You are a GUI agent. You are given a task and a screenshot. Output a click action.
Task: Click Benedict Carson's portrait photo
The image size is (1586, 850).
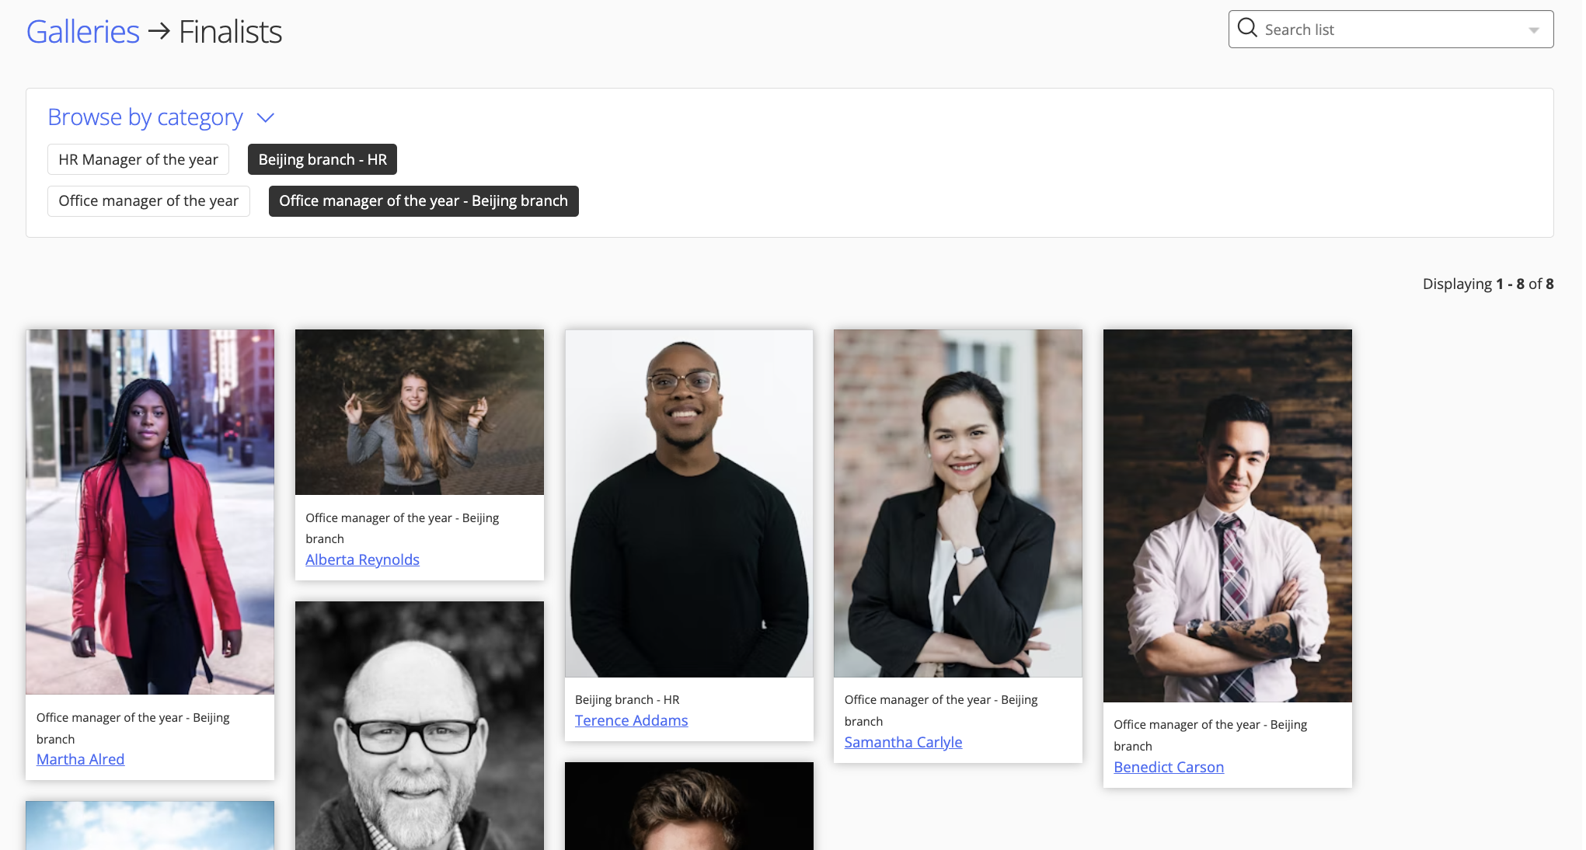tap(1228, 516)
